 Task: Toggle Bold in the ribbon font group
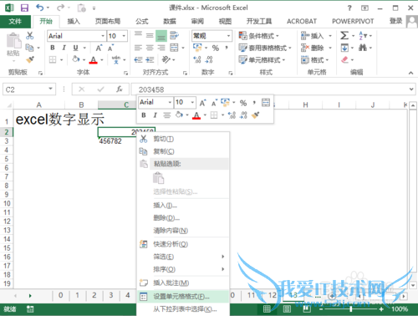53,48
